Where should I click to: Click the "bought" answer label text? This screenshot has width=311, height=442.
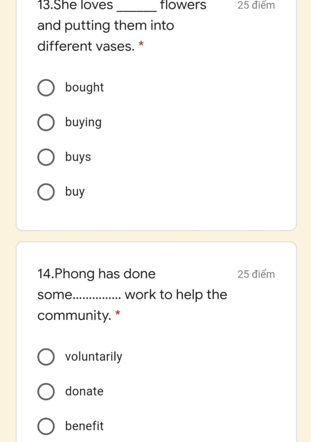click(84, 87)
